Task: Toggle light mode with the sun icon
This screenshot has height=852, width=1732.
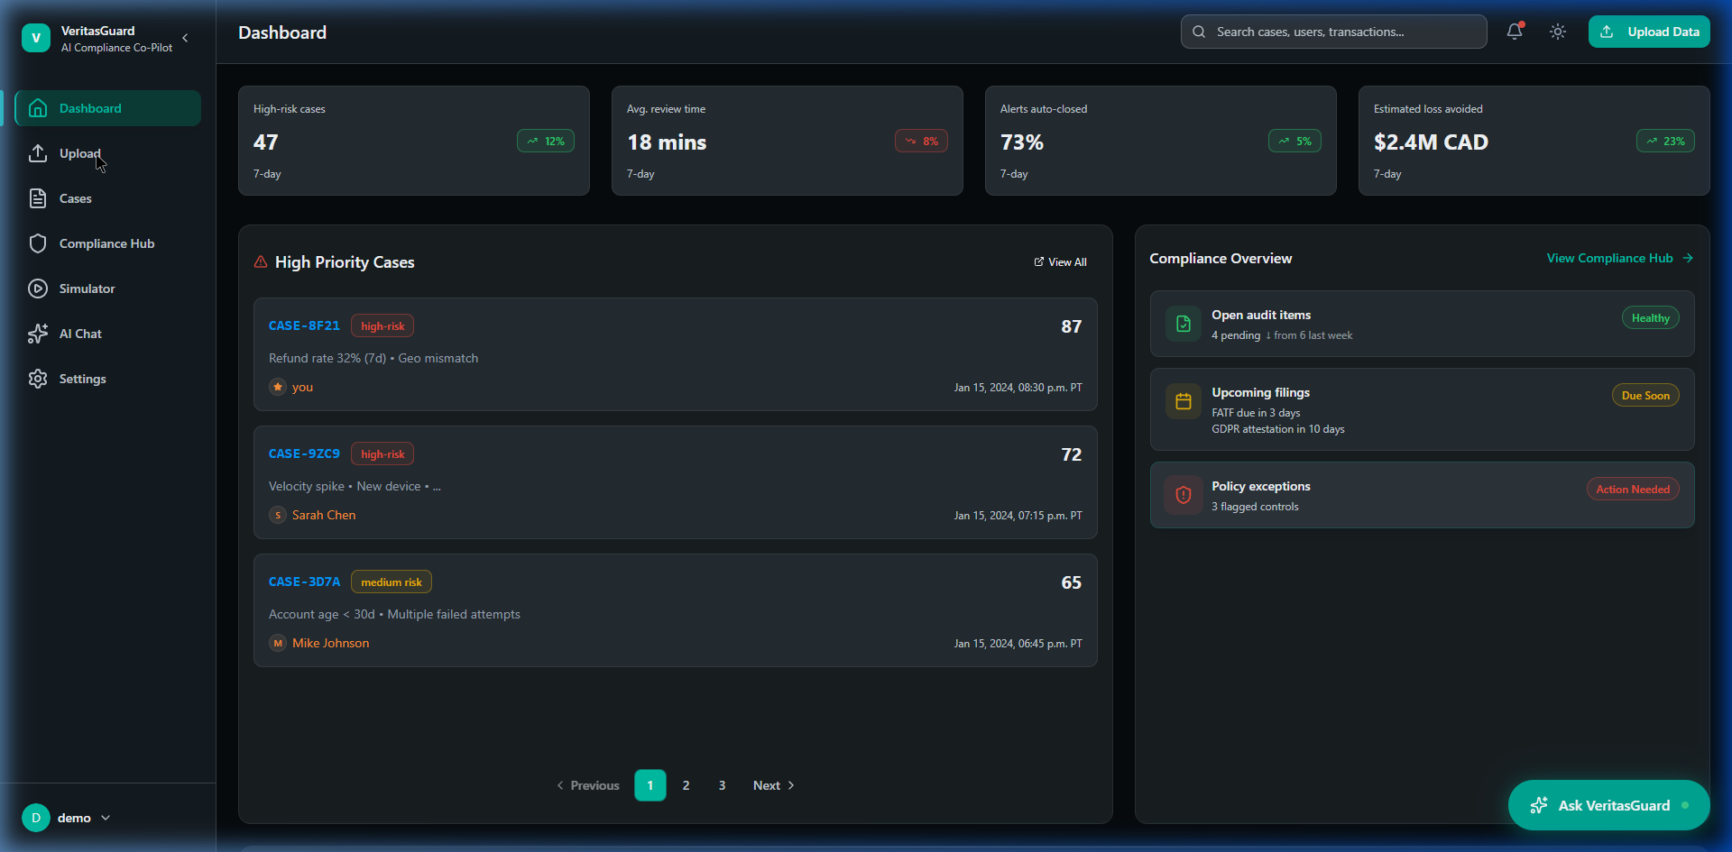Action: [1557, 32]
